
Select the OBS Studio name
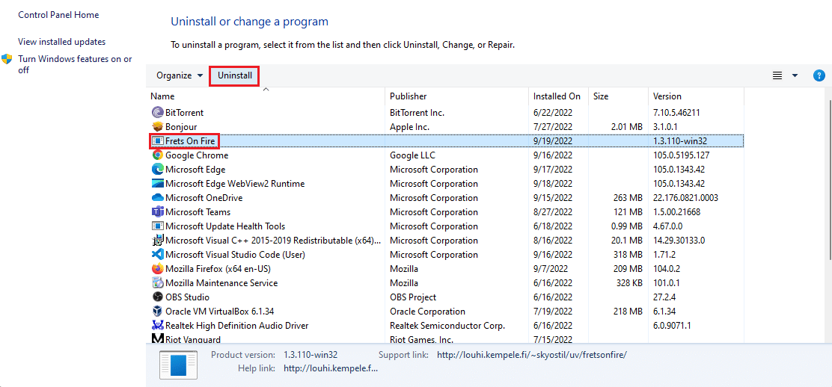(187, 297)
